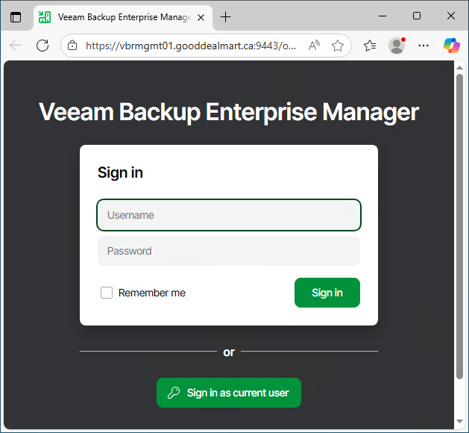Image resolution: width=469 pixels, height=433 pixels.
Task: Open the tab actions menu icon
Action: [16, 16]
